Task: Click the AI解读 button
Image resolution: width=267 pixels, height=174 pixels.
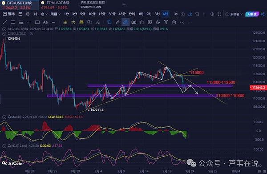Action: pyautogui.click(x=252, y=14)
